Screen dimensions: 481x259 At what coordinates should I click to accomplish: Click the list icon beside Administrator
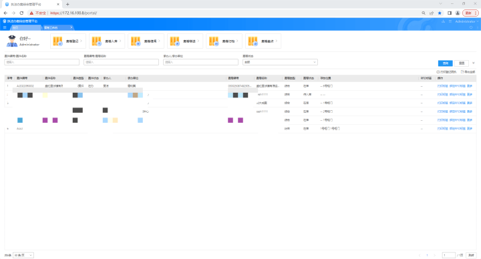(x=450, y=21)
